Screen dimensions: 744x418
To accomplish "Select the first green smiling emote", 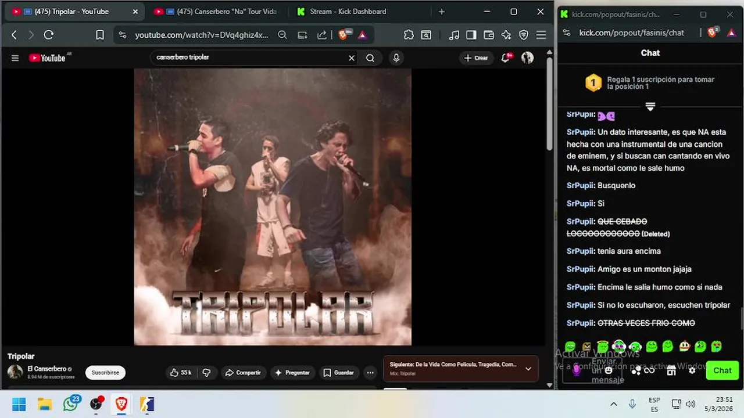I will click(x=570, y=347).
